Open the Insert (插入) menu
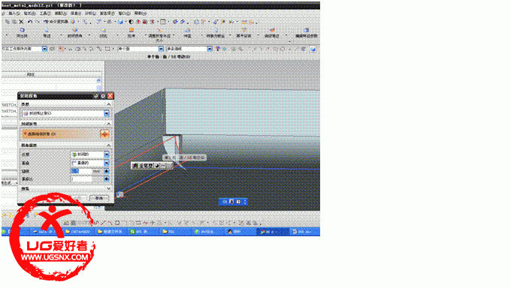Image resolution: width=511 pixels, height=288 pixels. [x=14, y=13]
